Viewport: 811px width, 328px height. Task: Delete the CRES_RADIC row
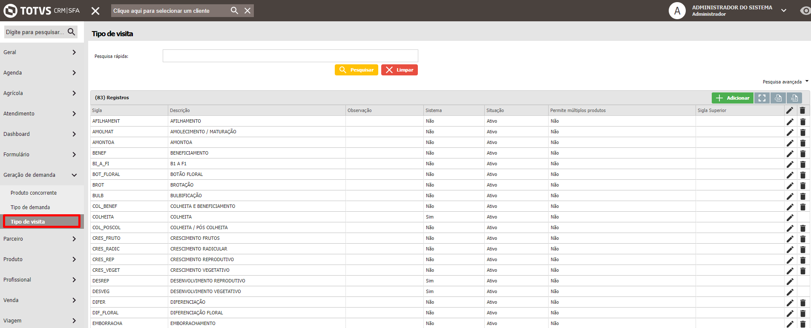click(802, 249)
